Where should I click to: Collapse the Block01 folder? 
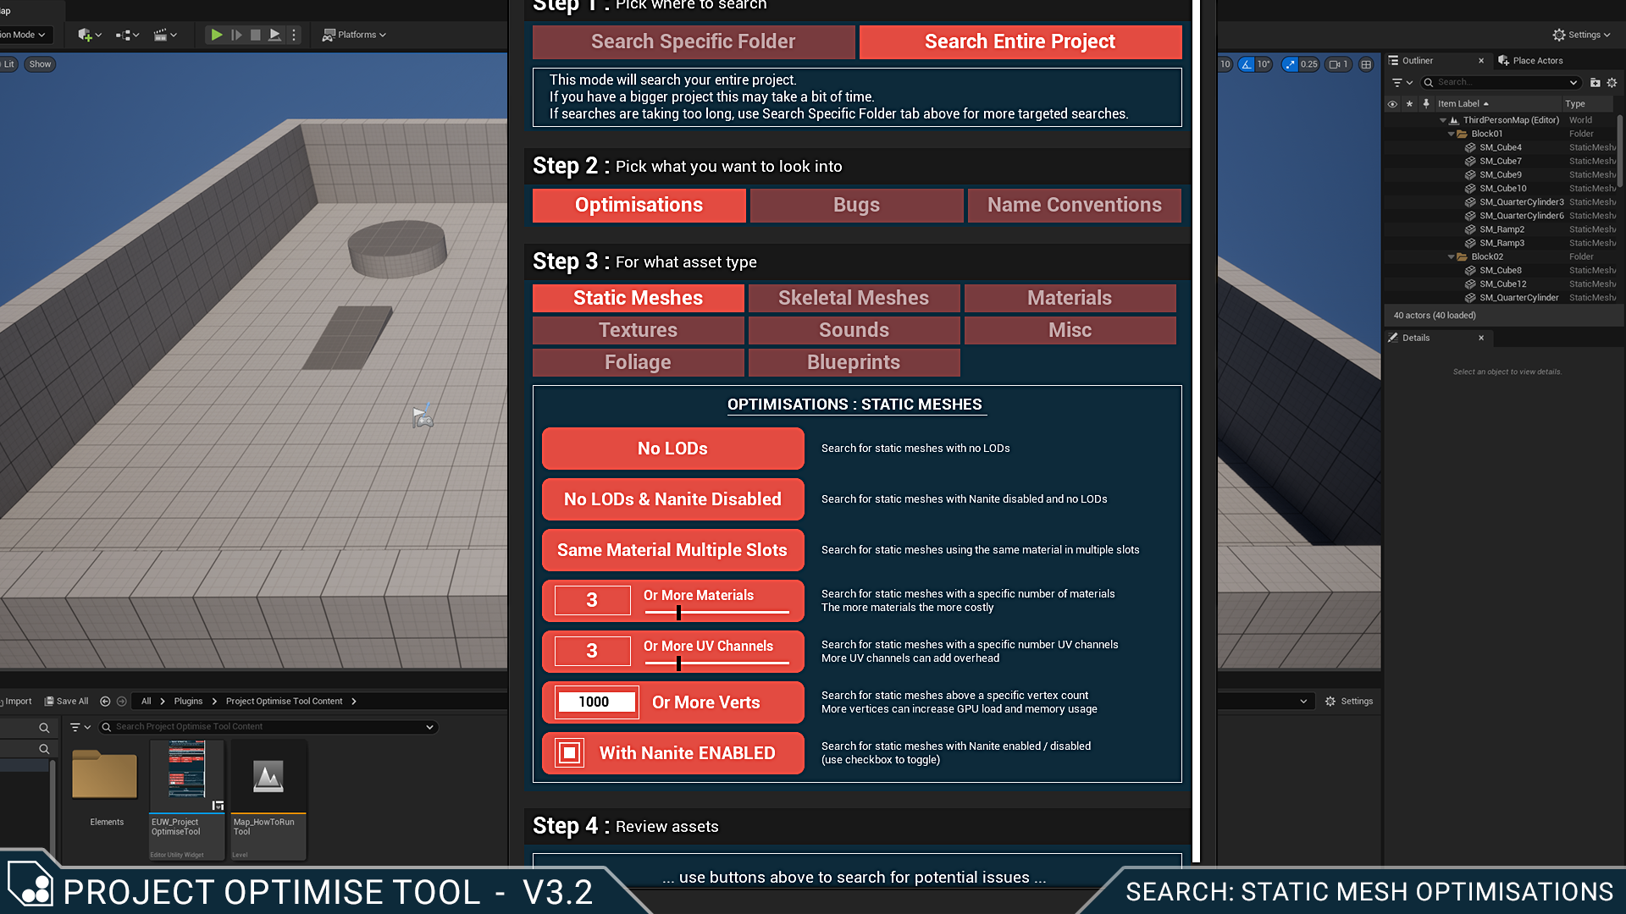pyautogui.click(x=1452, y=134)
